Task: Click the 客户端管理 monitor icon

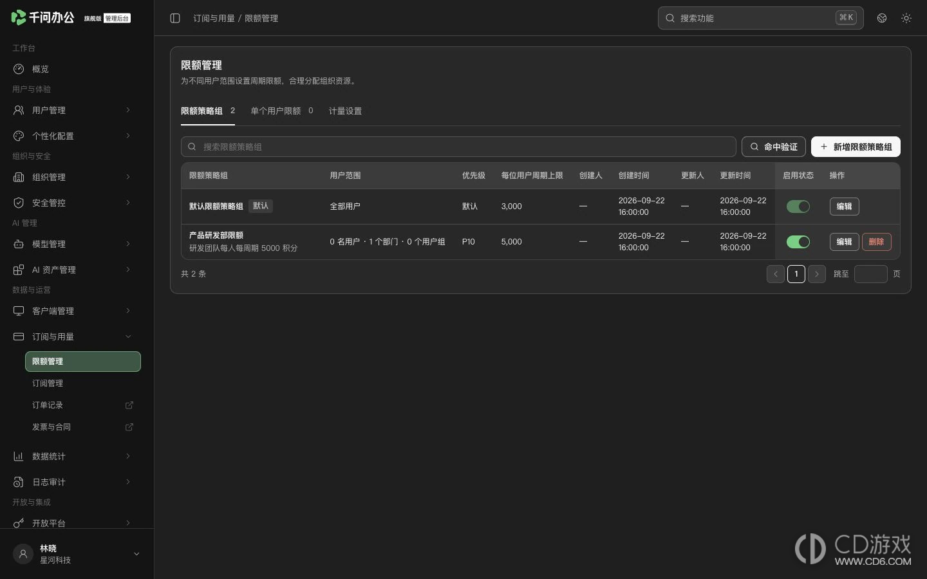Action: (x=19, y=311)
